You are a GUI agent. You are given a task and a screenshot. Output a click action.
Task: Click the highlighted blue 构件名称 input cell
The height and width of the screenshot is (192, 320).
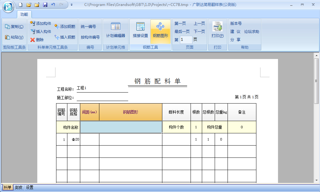coord(121,127)
